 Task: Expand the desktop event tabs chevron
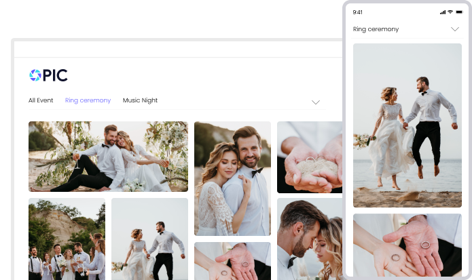pos(316,102)
